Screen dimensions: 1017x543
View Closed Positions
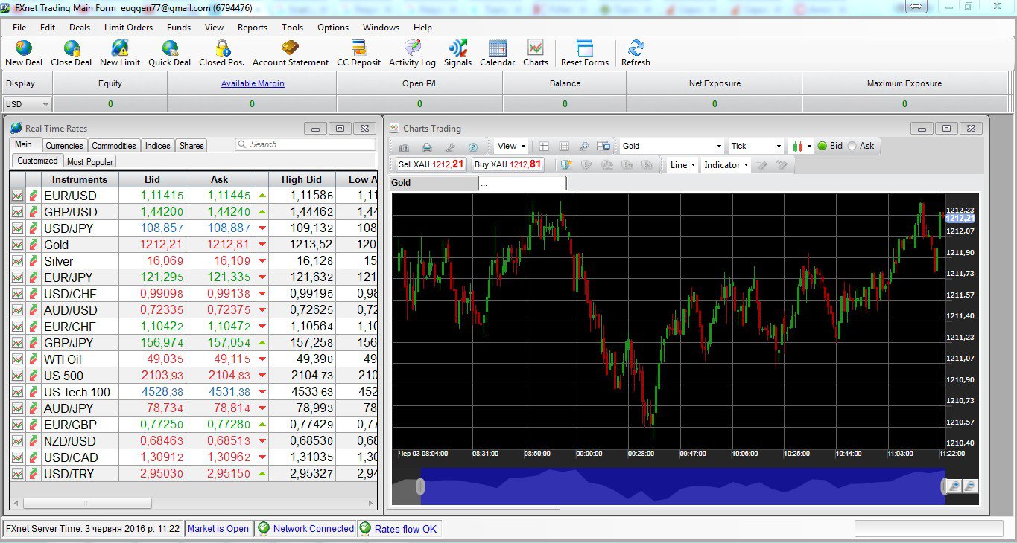coord(222,54)
